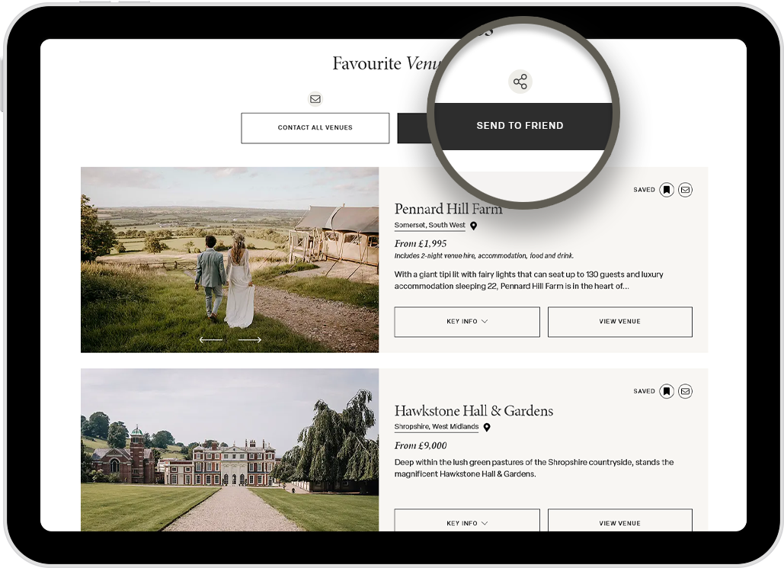Image resolution: width=784 pixels, height=568 pixels.
Task: Click the SAVED label for Hawkstone Hall
Action: (644, 391)
